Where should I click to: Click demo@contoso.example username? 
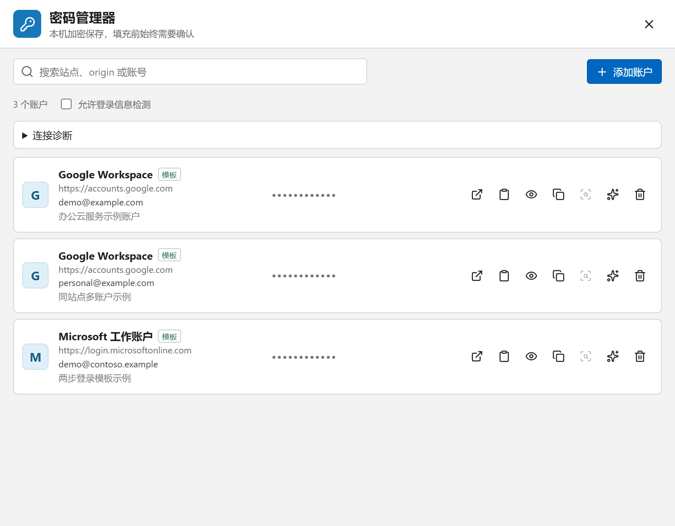(108, 365)
